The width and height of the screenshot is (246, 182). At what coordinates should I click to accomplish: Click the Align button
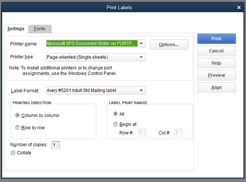216,87
